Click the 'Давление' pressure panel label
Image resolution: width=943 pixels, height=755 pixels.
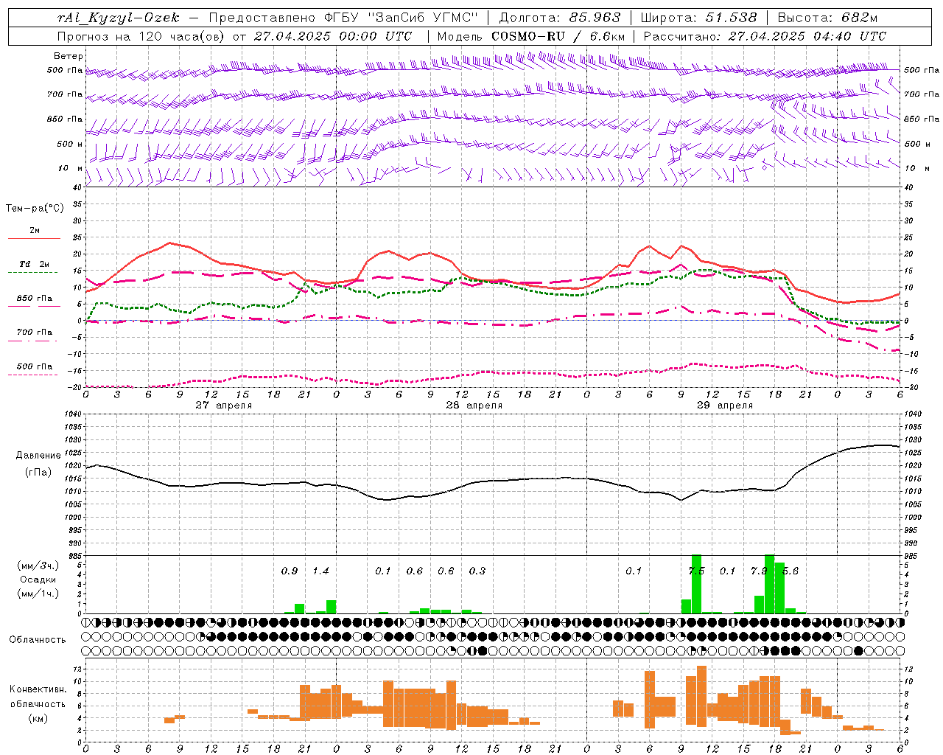click(38, 456)
